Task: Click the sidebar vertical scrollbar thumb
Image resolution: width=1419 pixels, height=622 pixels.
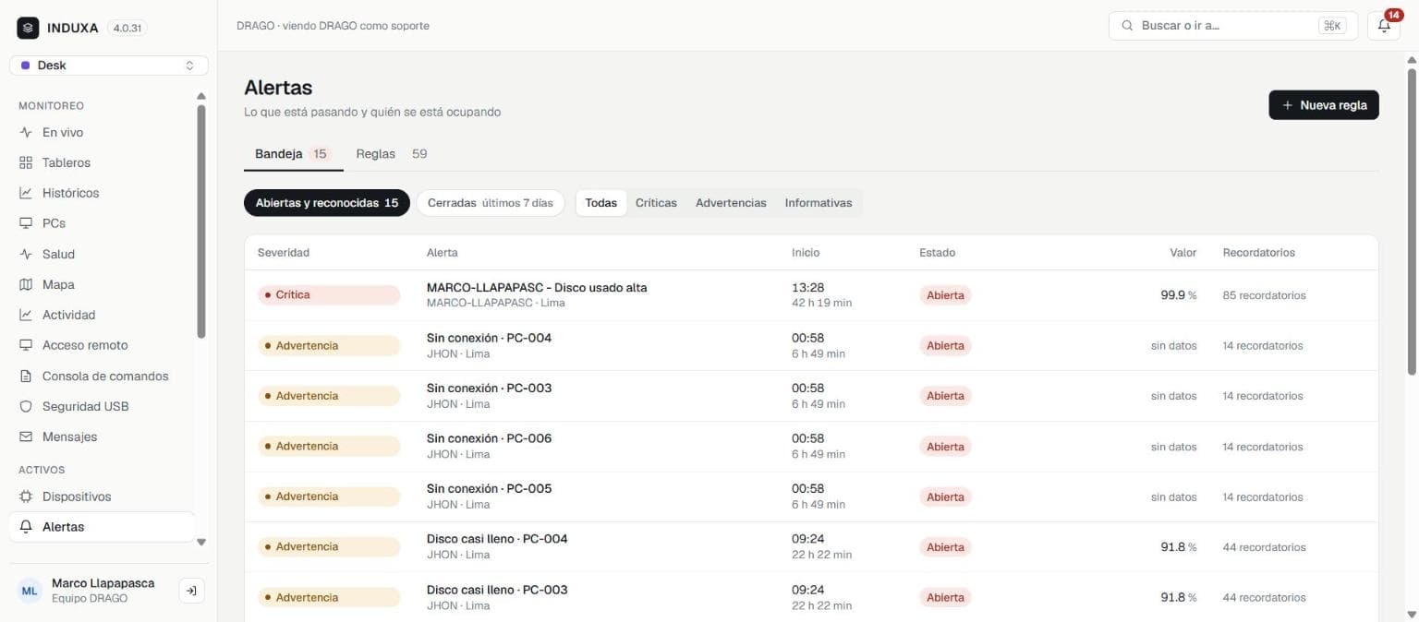Action: 201,221
